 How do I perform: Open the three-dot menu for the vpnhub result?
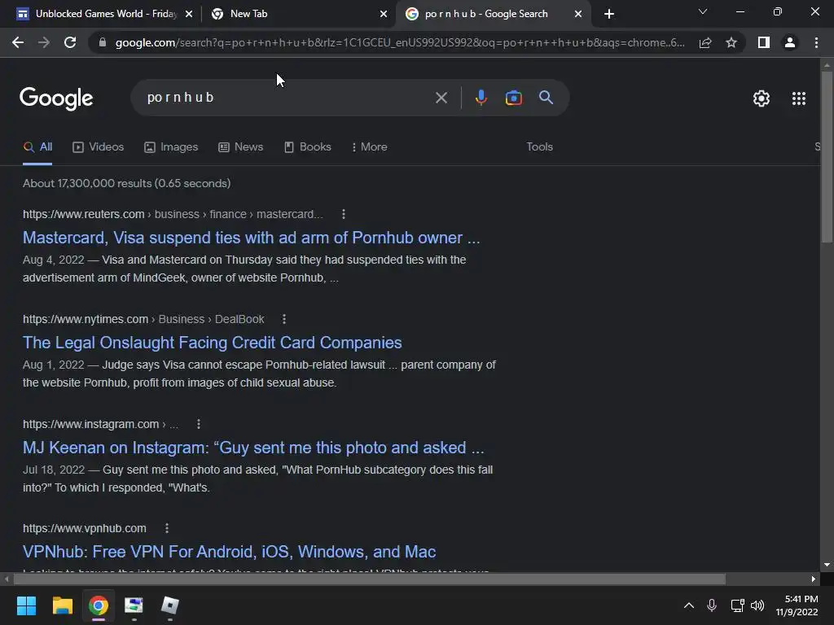click(x=167, y=528)
